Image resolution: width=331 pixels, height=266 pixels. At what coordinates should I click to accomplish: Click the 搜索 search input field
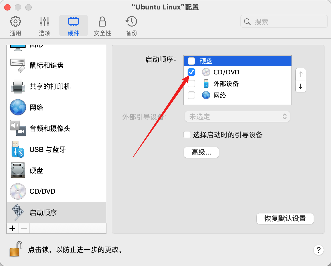click(284, 22)
